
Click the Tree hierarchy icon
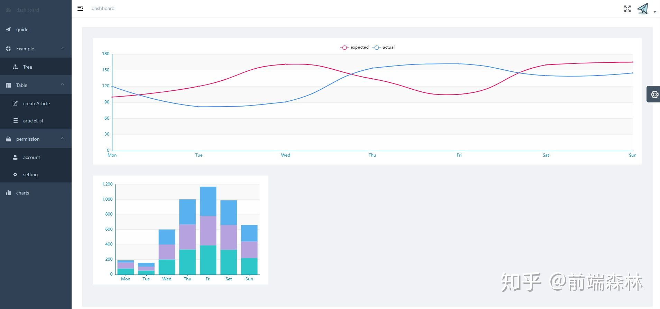[x=15, y=67]
